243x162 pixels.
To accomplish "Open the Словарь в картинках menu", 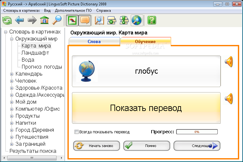I will pos(21,11).
